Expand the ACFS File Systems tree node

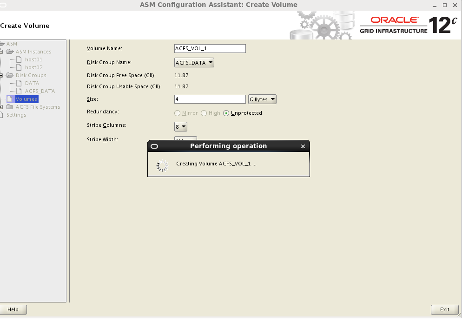click(1, 107)
